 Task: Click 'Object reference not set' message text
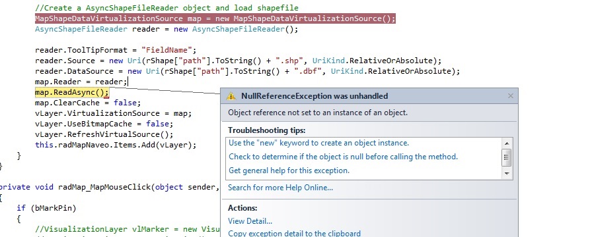click(x=318, y=113)
